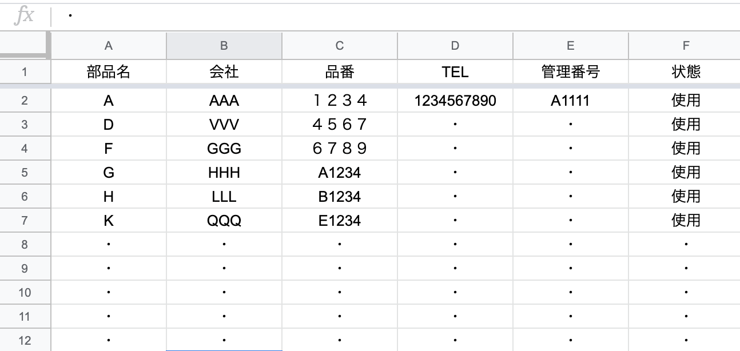Select the cell containing E1234
Viewport: 740px width, 351px height.
(340, 221)
